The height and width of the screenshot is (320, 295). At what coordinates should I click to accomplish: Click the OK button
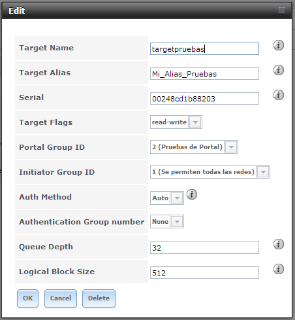tap(27, 298)
